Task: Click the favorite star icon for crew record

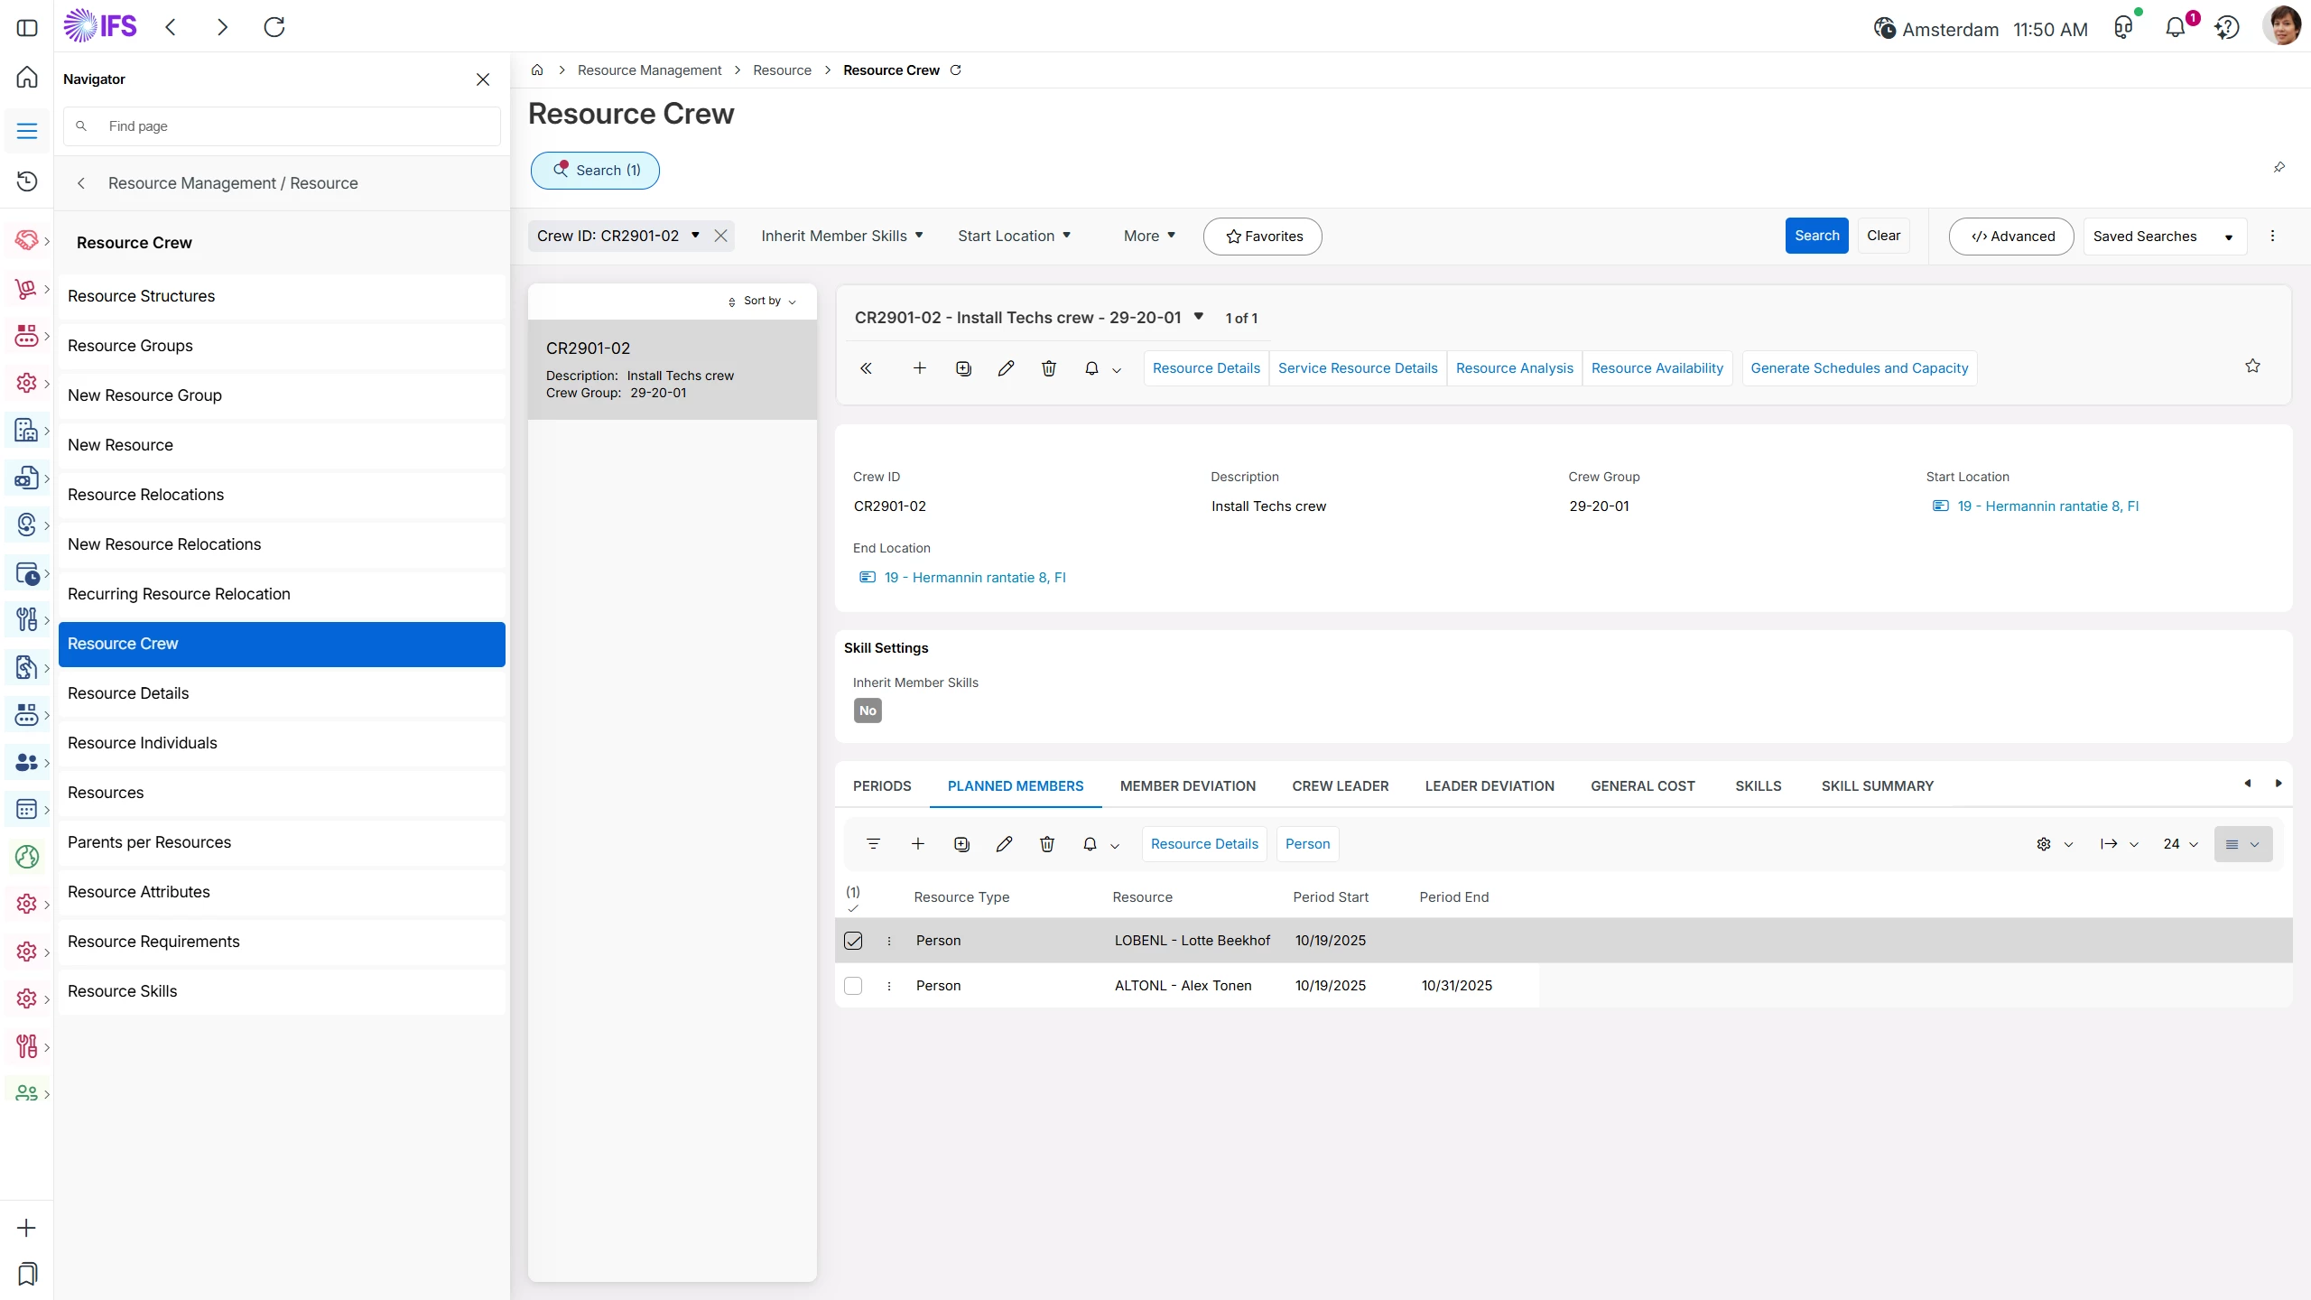Action: pos(2252,366)
